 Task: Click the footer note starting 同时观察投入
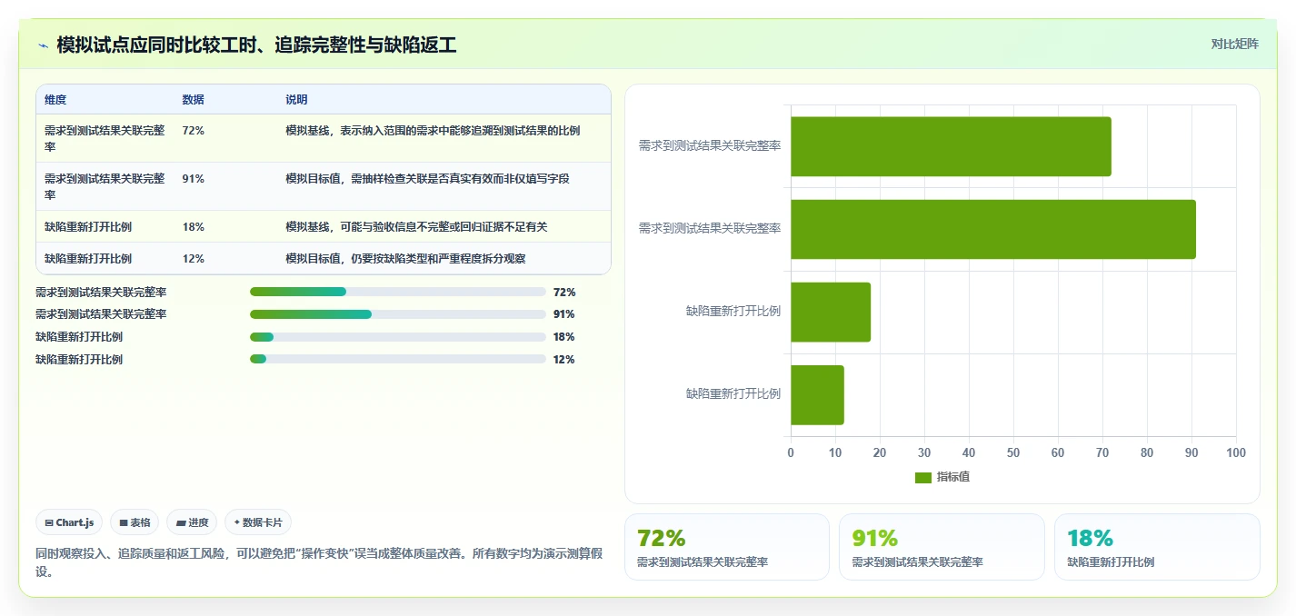click(x=319, y=562)
